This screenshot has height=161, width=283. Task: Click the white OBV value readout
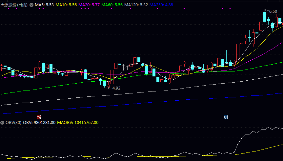click(x=39, y=123)
